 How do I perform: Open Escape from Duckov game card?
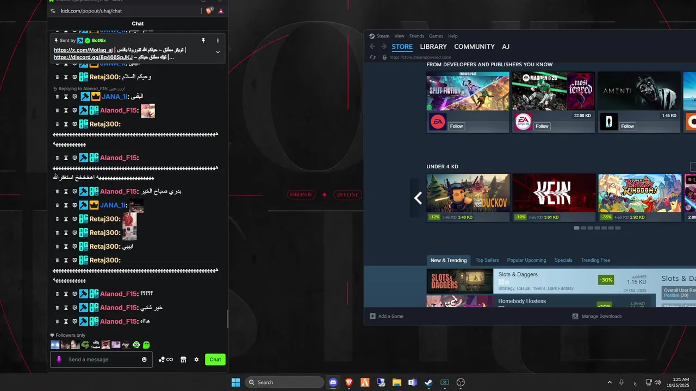468,198
